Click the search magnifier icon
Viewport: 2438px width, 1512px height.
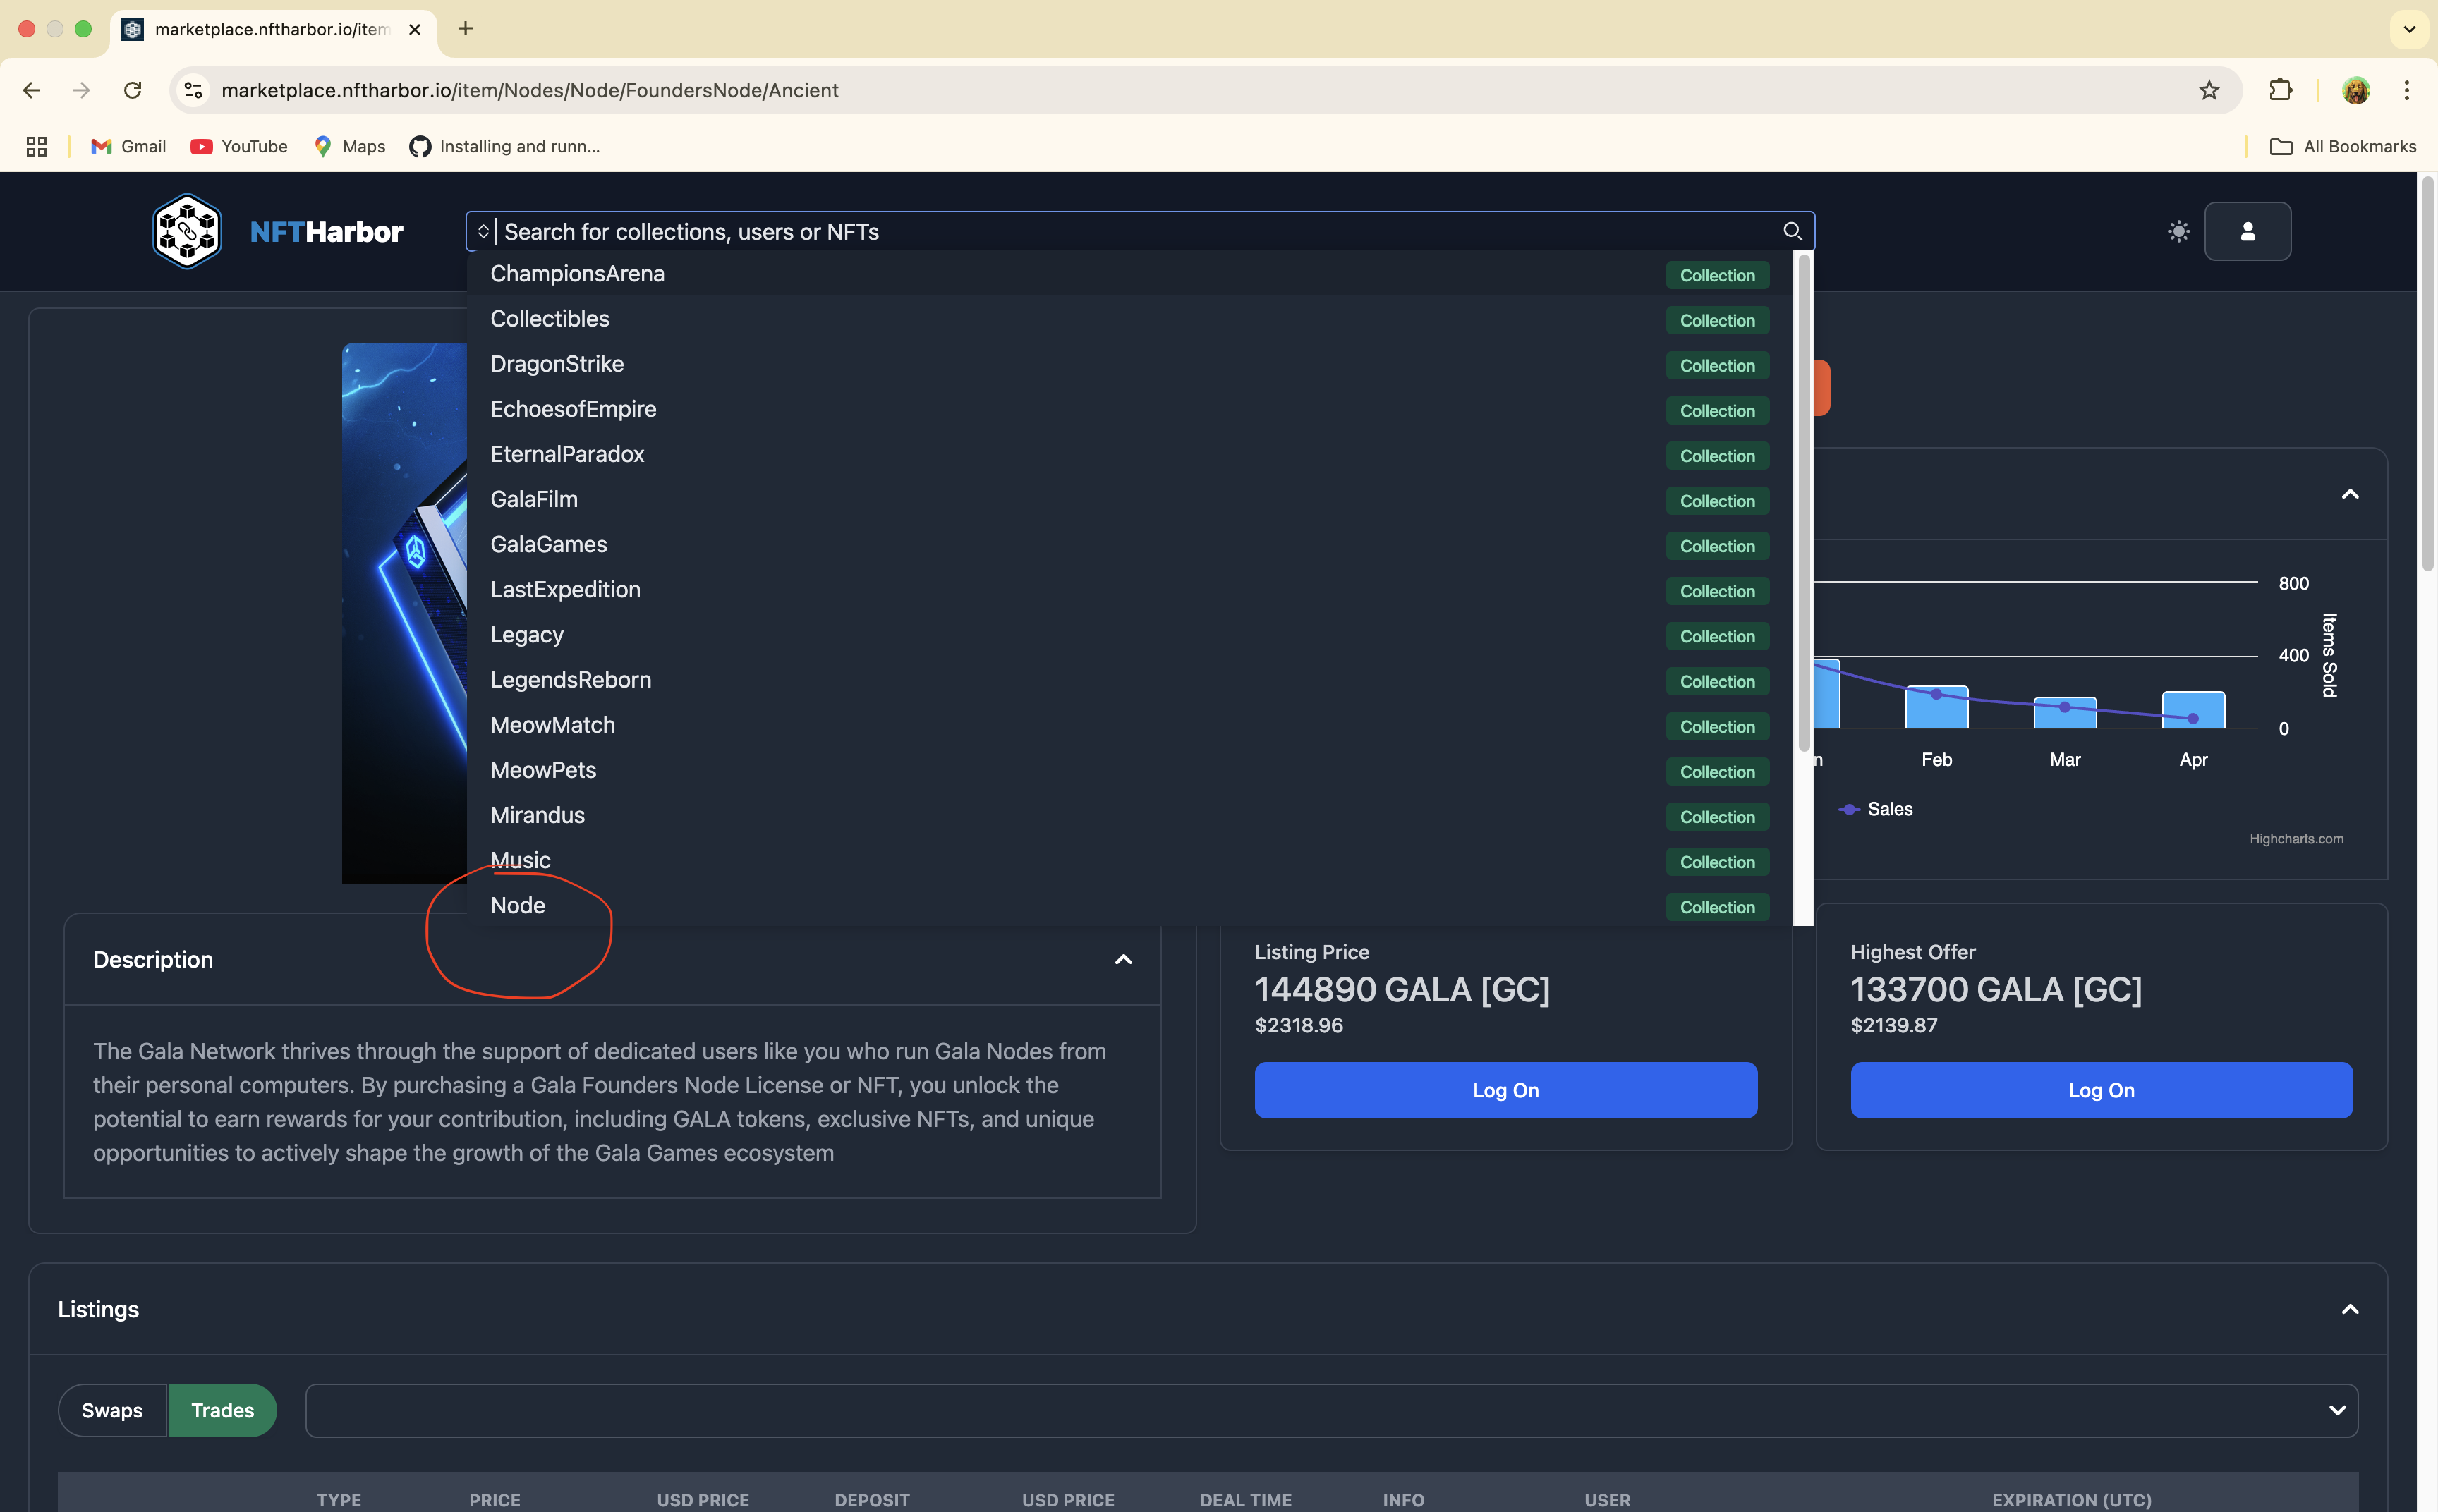(x=1792, y=231)
